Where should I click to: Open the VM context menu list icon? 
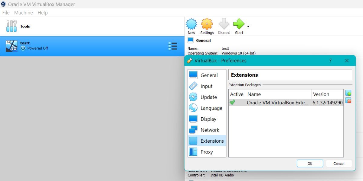click(x=173, y=46)
